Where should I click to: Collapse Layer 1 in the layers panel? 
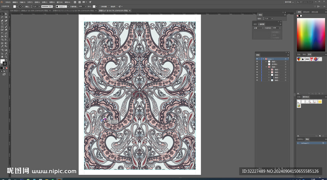click(x=263, y=59)
